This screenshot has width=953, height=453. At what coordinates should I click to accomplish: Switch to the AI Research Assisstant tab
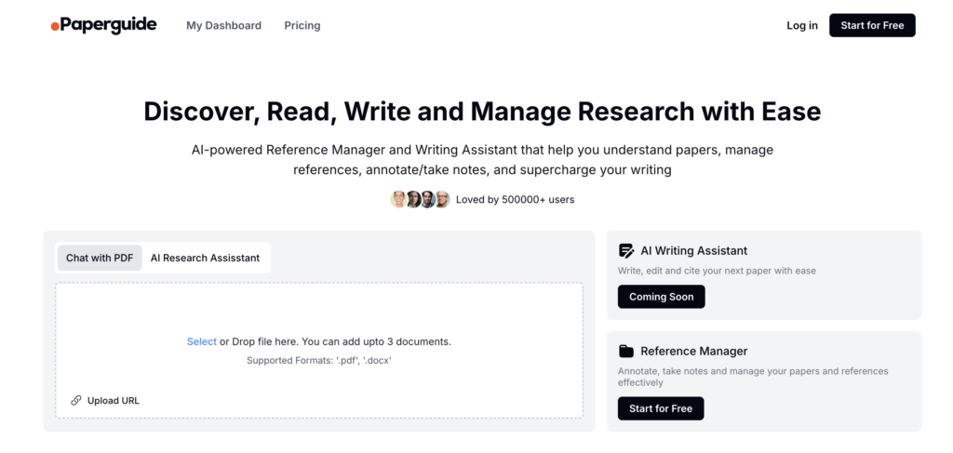[x=205, y=258]
